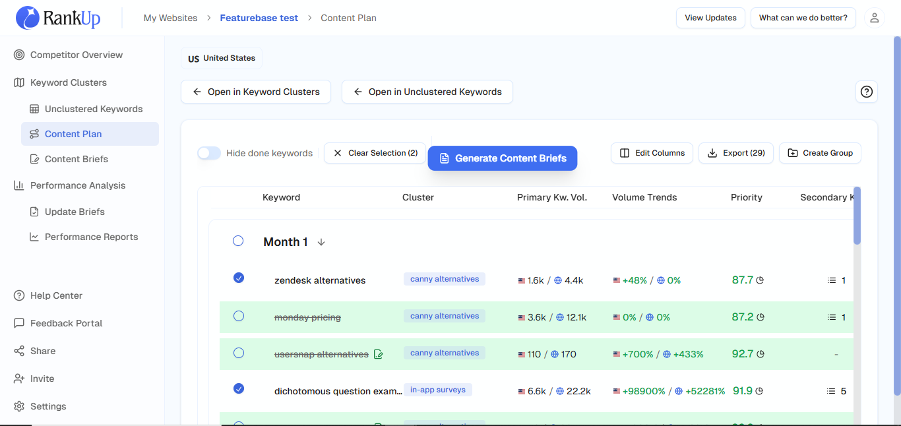Screen dimensions: 901x426
Task: Click the Unclustered Keywords table icon
Action: [x=34, y=109]
